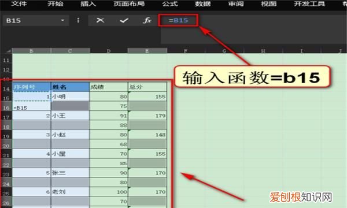The width and height of the screenshot is (347, 208).
Task: Select column G header
Action: [224, 51]
